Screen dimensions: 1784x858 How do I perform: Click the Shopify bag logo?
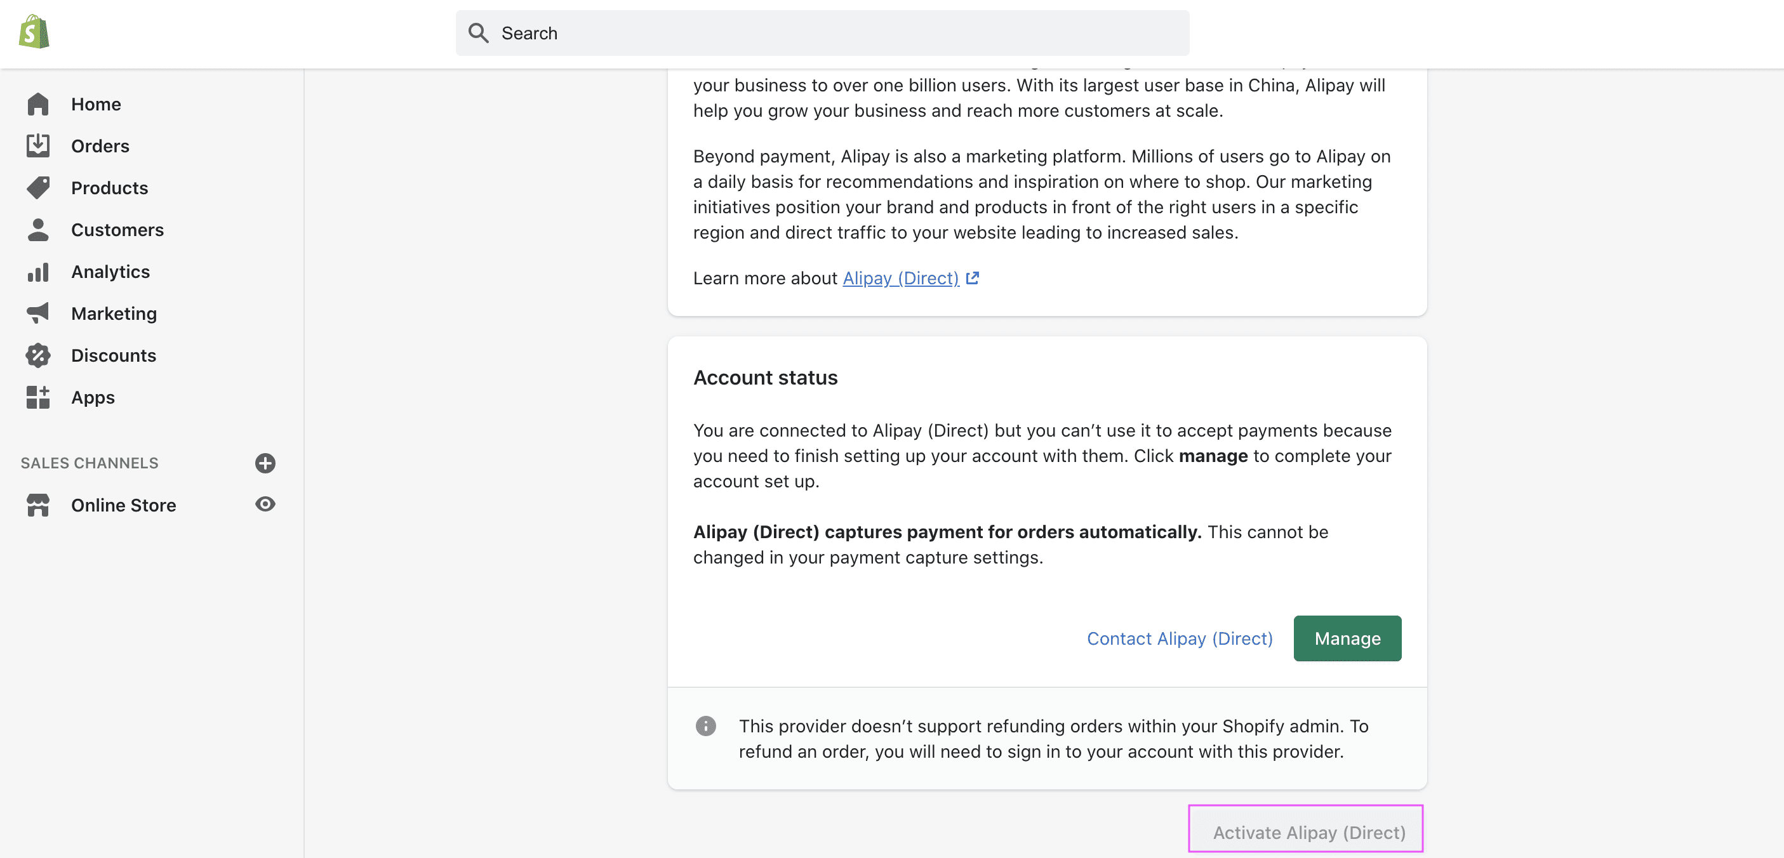34,32
